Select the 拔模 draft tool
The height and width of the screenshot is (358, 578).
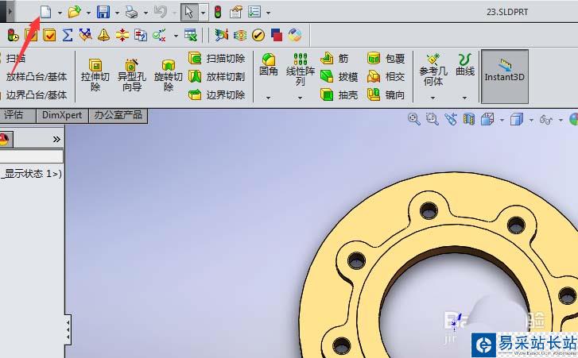[x=339, y=76]
